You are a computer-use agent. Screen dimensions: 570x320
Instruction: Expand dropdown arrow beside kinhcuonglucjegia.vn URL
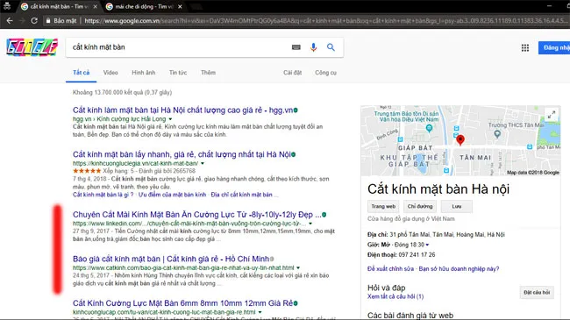203,164
